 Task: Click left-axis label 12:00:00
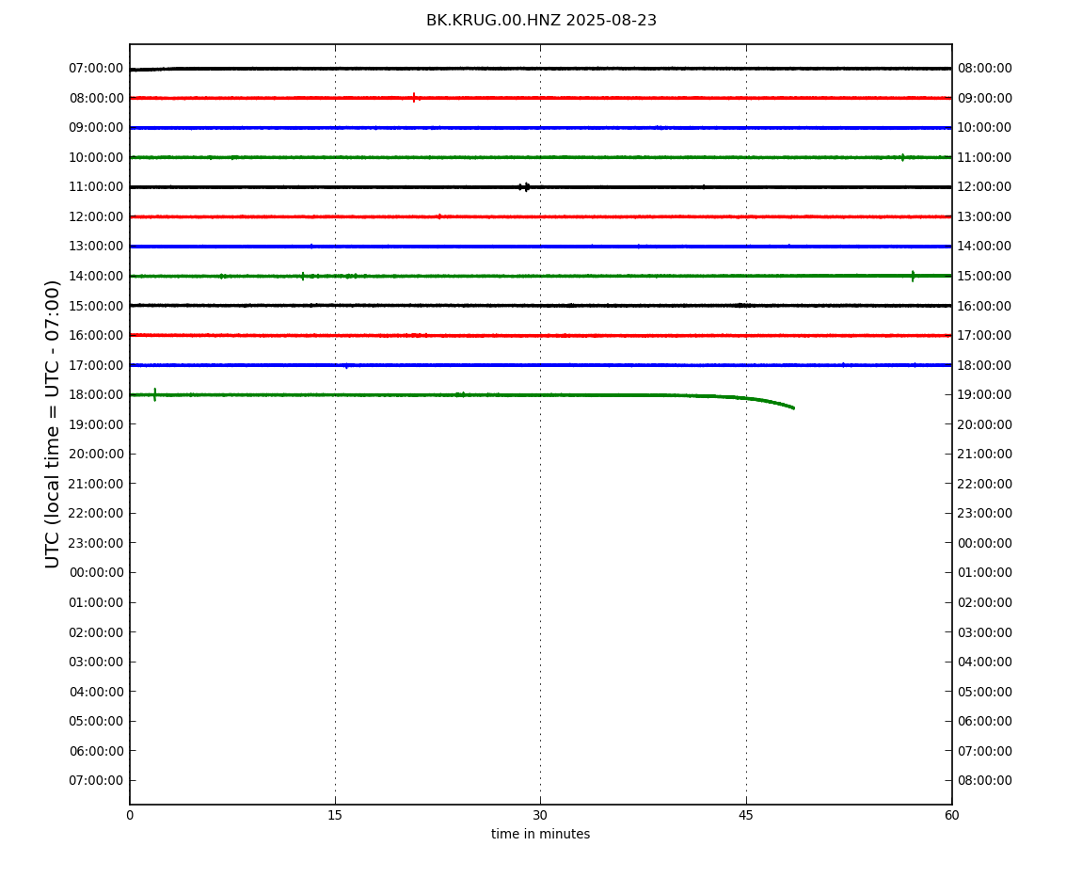[97, 216]
